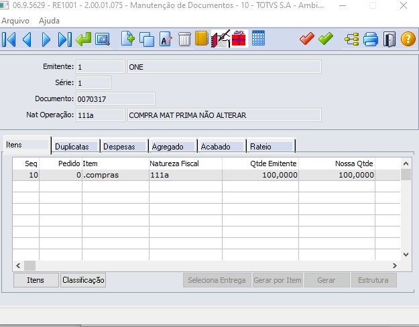Edit the document with the A pencil icon
419x327 pixels.
pyautogui.click(x=166, y=40)
